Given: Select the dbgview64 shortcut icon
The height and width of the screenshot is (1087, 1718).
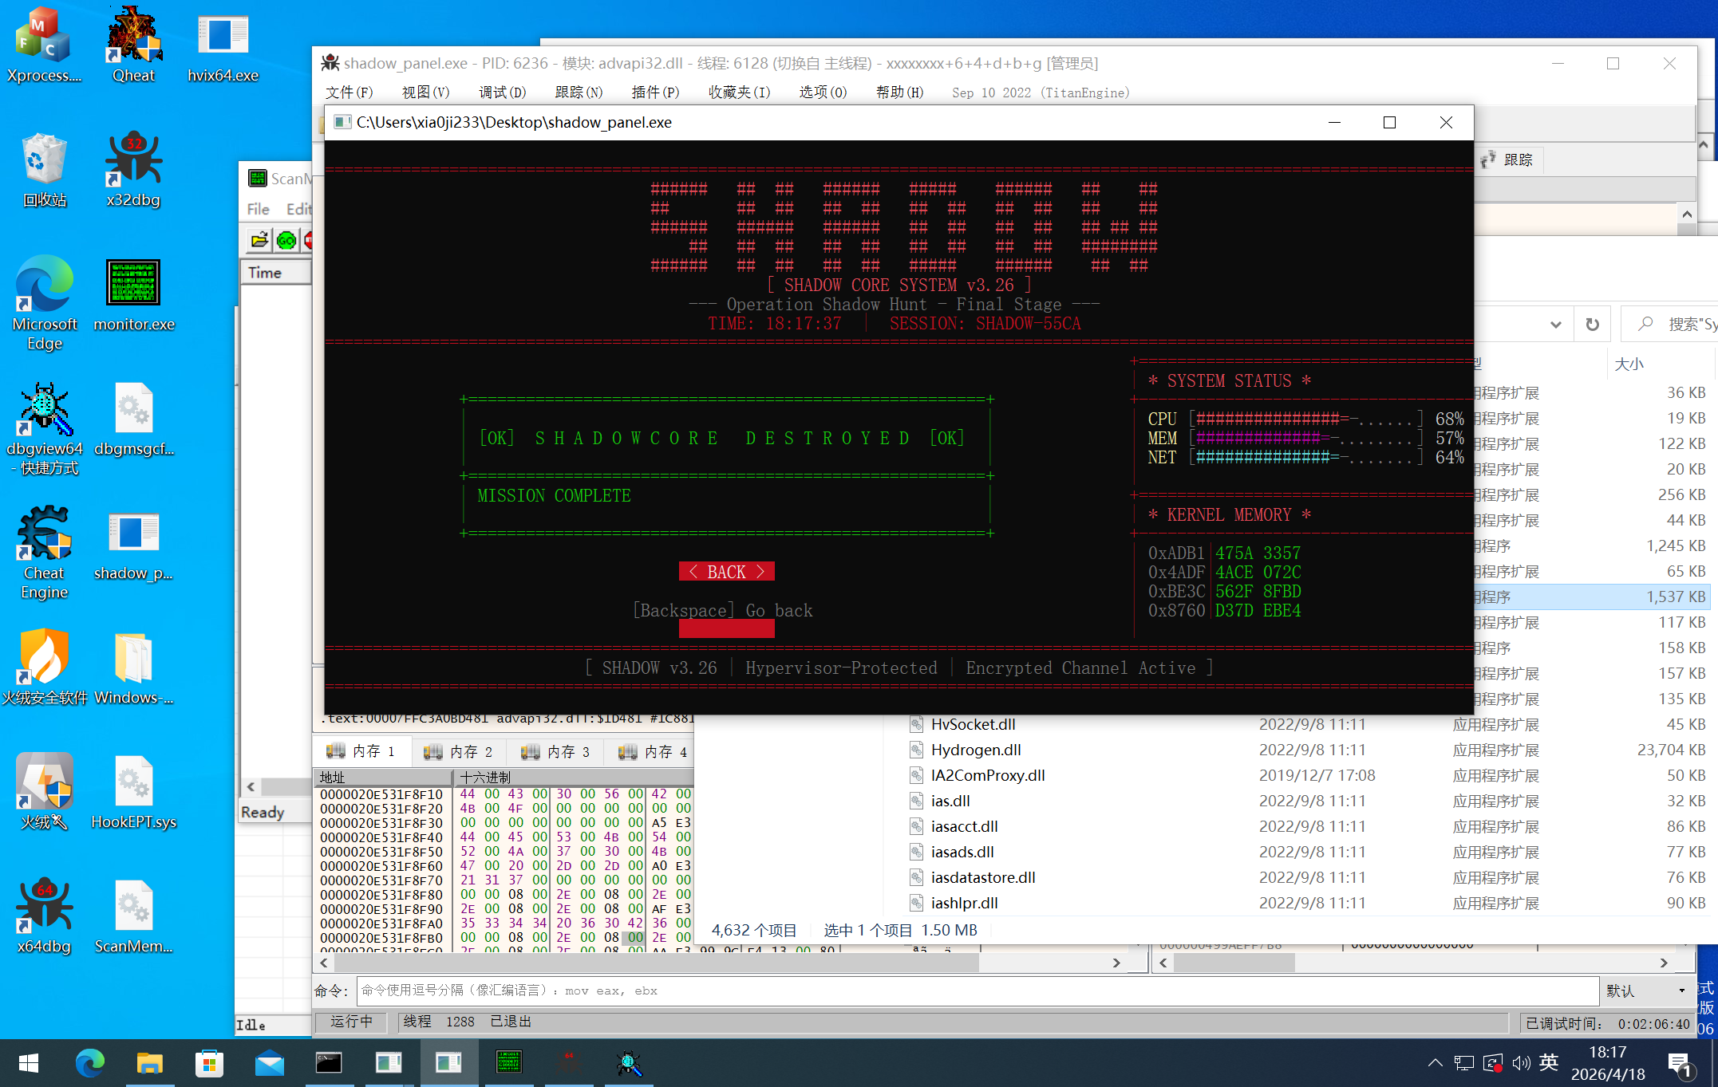Looking at the screenshot, I should (x=45, y=428).
